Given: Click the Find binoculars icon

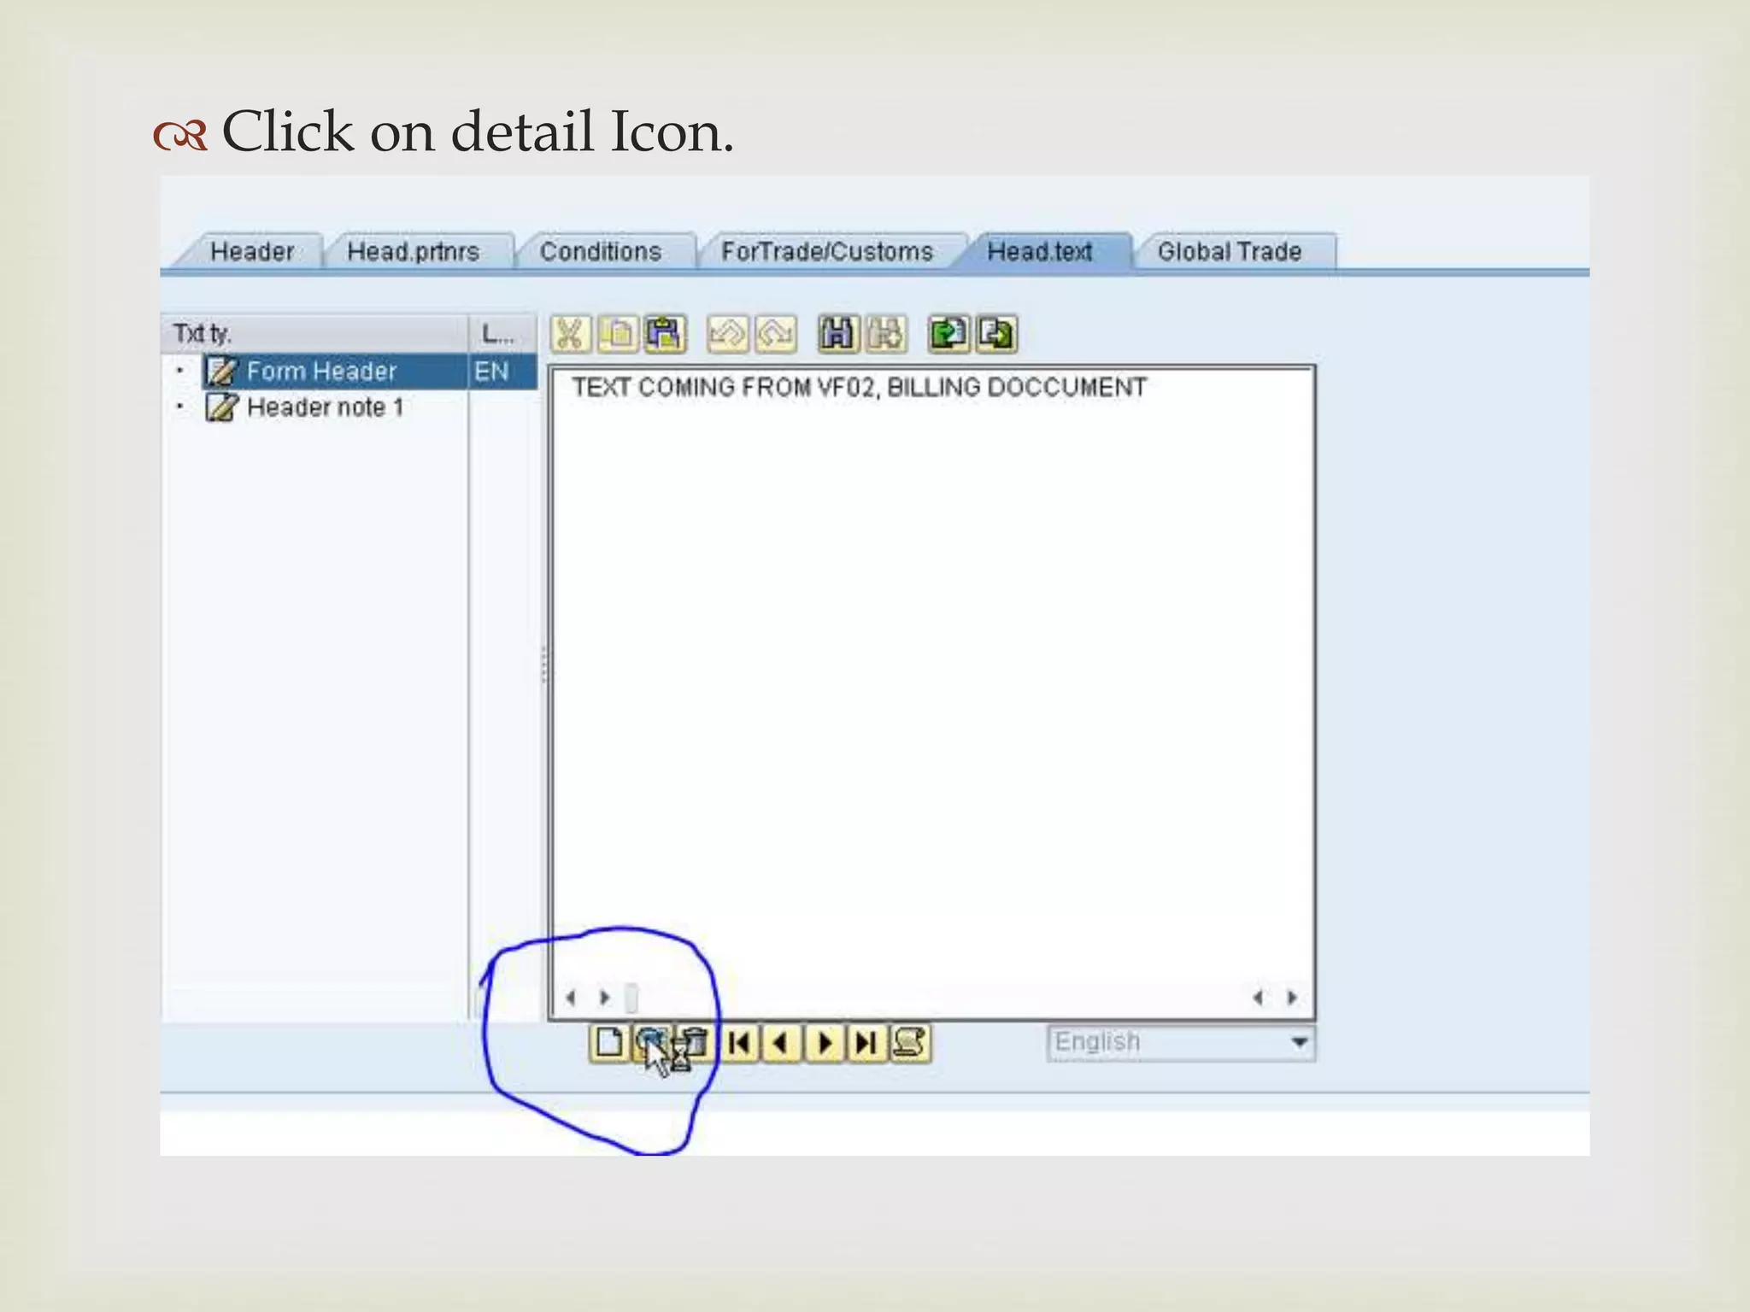Looking at the screenshot, I should click(x=837, y=334).
